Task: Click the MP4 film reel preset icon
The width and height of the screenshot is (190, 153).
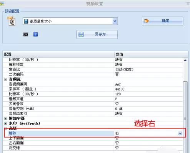Action: tap(12, 21)
